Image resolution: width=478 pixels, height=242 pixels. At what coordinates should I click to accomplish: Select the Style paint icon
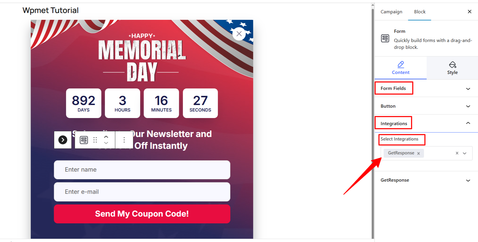452,68
